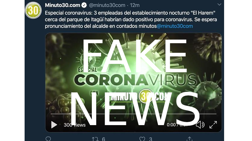252x141 pixels.
Task: Retweet using the retweet arrows icon
Action: pyautogui.click(x=95, y=139)
